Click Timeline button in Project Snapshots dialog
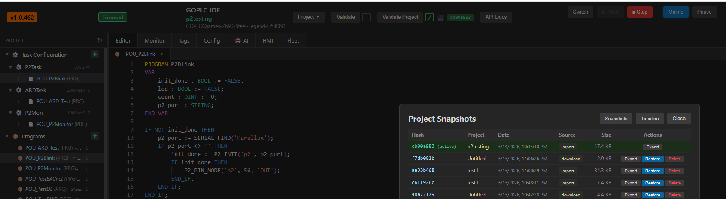This screenshot has width=726, height=199. (650, 119)
